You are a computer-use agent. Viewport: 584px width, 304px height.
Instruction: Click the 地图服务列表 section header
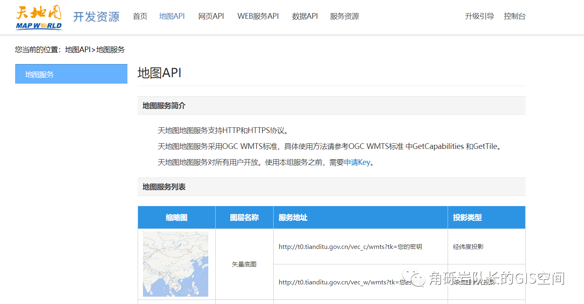(x=332, y=187)
